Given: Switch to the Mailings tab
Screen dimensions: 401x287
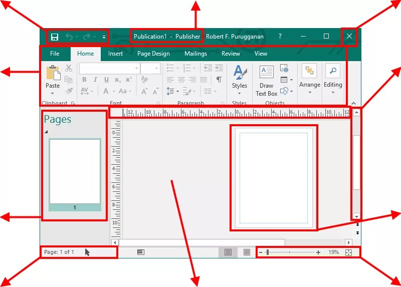Looking at the screenshot, I should (x=195, y=54).
